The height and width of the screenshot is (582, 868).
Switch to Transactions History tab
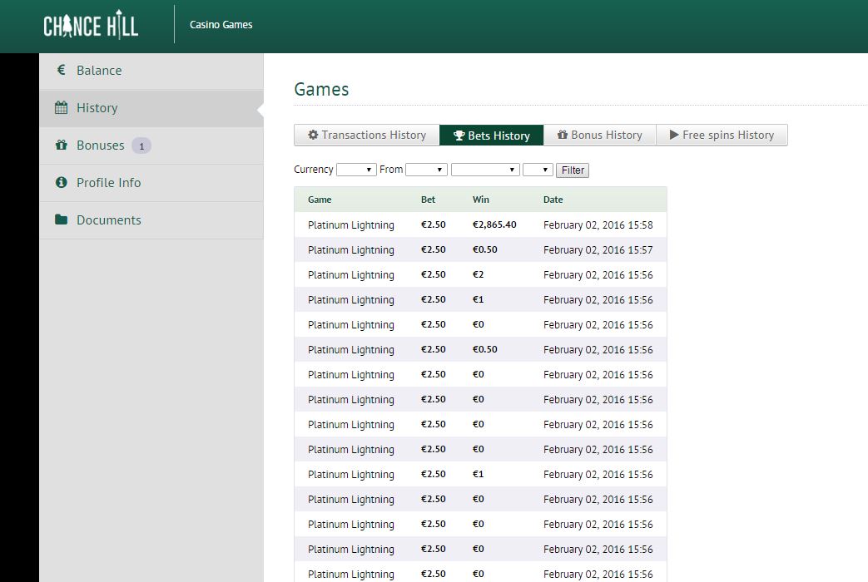click(x=367, y=135)
